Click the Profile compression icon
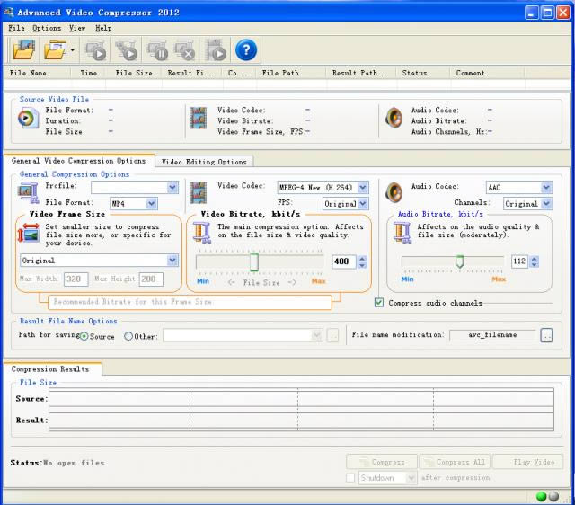 pyautogui.click(x=28, y=193)
